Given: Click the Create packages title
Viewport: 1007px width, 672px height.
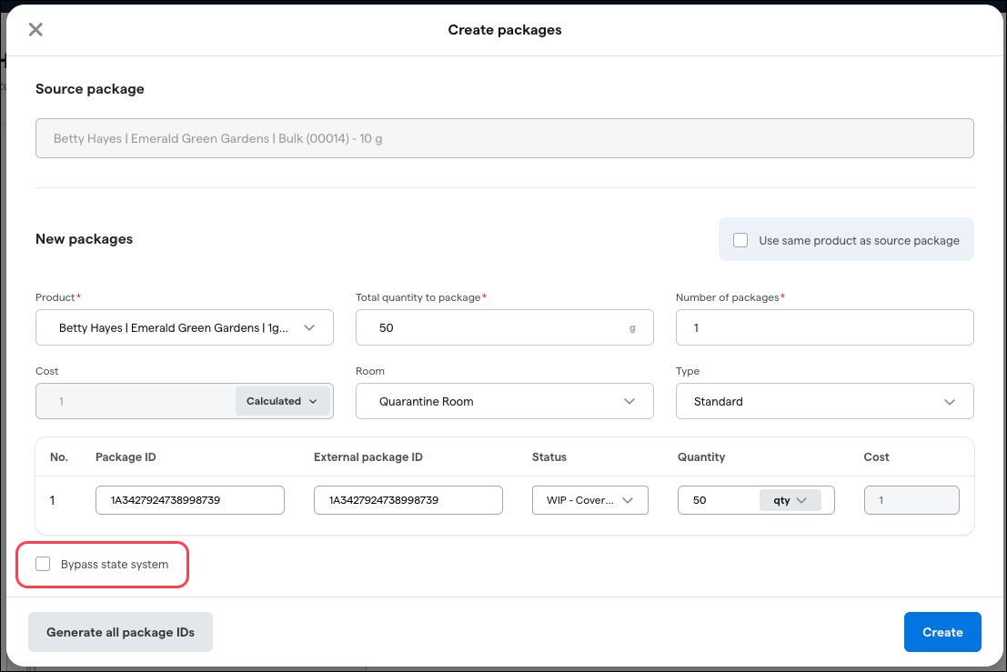Looking at the screenshot, I should pos(505,29).
